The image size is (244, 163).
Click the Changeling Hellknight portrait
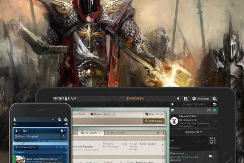point(174,121)
